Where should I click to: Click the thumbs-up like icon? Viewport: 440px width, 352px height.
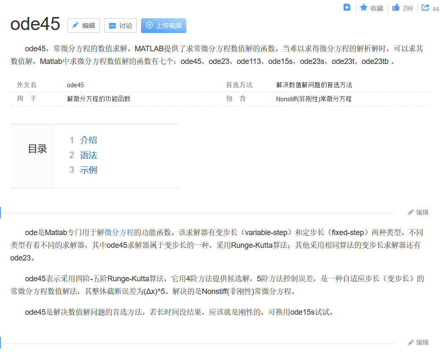tap(396, 8)
